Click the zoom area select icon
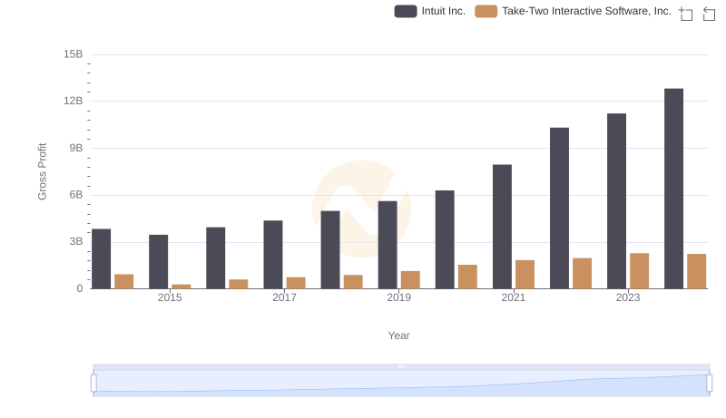The image size is (726, 418). pos(686,13)
